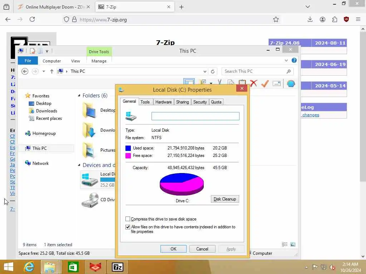Click the blue Used space color swatch

(x=128, y=148)
